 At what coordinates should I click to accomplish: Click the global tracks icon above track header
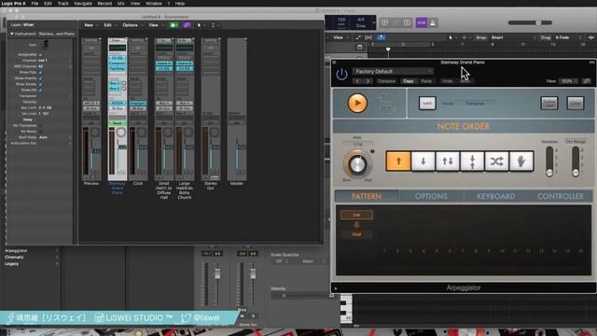click(x=359, y=48)
